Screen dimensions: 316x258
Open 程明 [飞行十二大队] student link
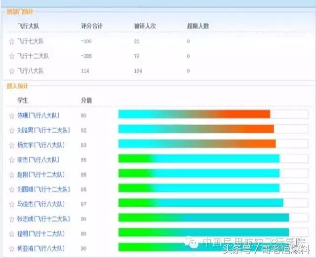(41, 234)
